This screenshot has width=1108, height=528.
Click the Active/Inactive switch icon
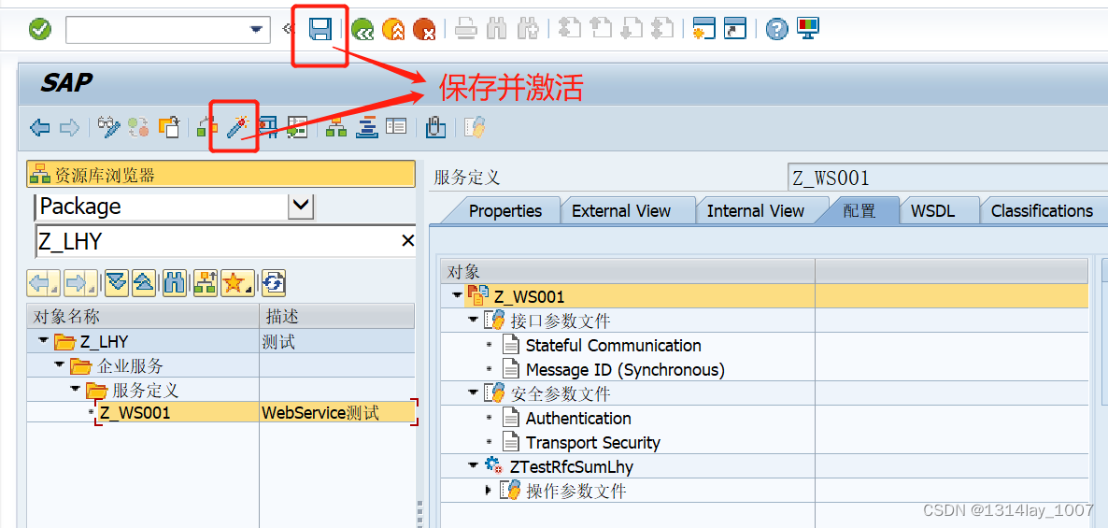138,127
